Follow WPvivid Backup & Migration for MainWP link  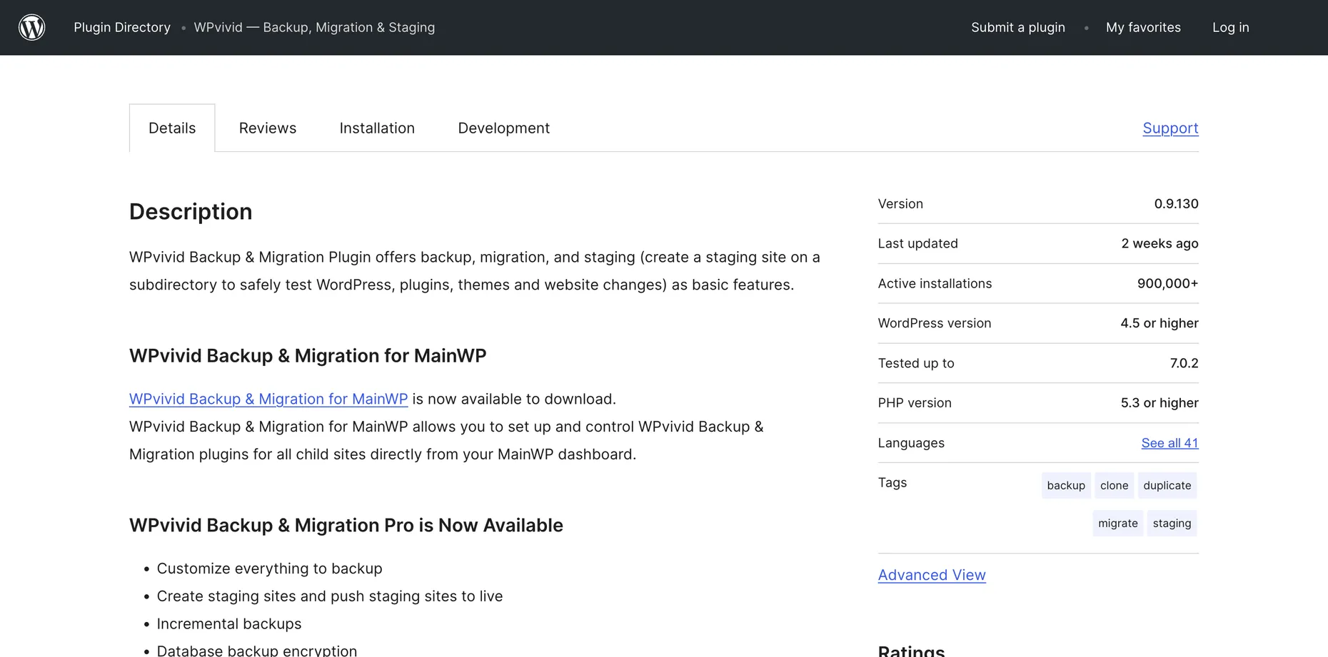(268, 399)
